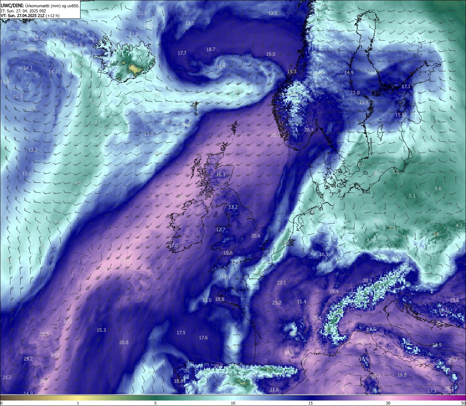Screen dimensions: 466x406
Task: Click the 6.0 value label
Action: (361, 165)
